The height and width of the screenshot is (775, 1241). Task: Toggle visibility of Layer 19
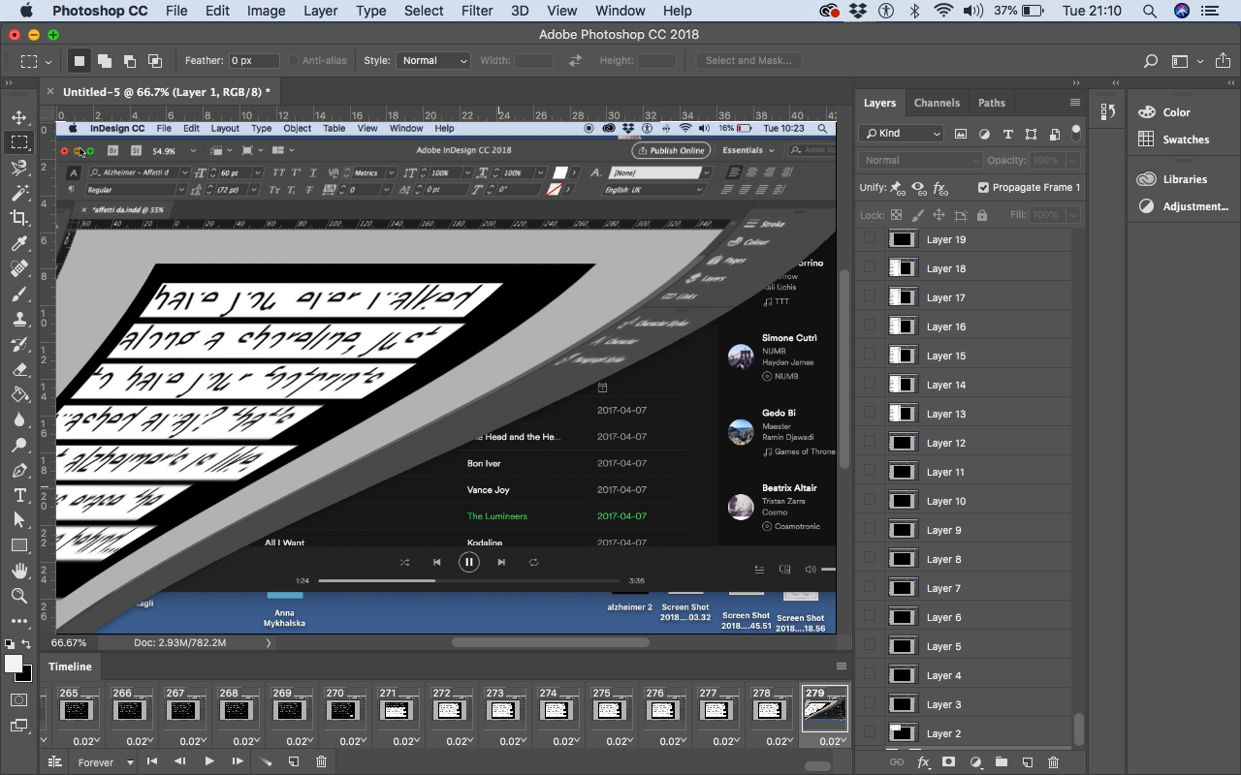click(x=870, y=239)
